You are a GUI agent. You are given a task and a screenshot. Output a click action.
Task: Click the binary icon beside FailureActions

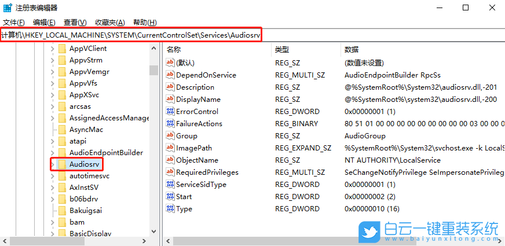(170, 124)
